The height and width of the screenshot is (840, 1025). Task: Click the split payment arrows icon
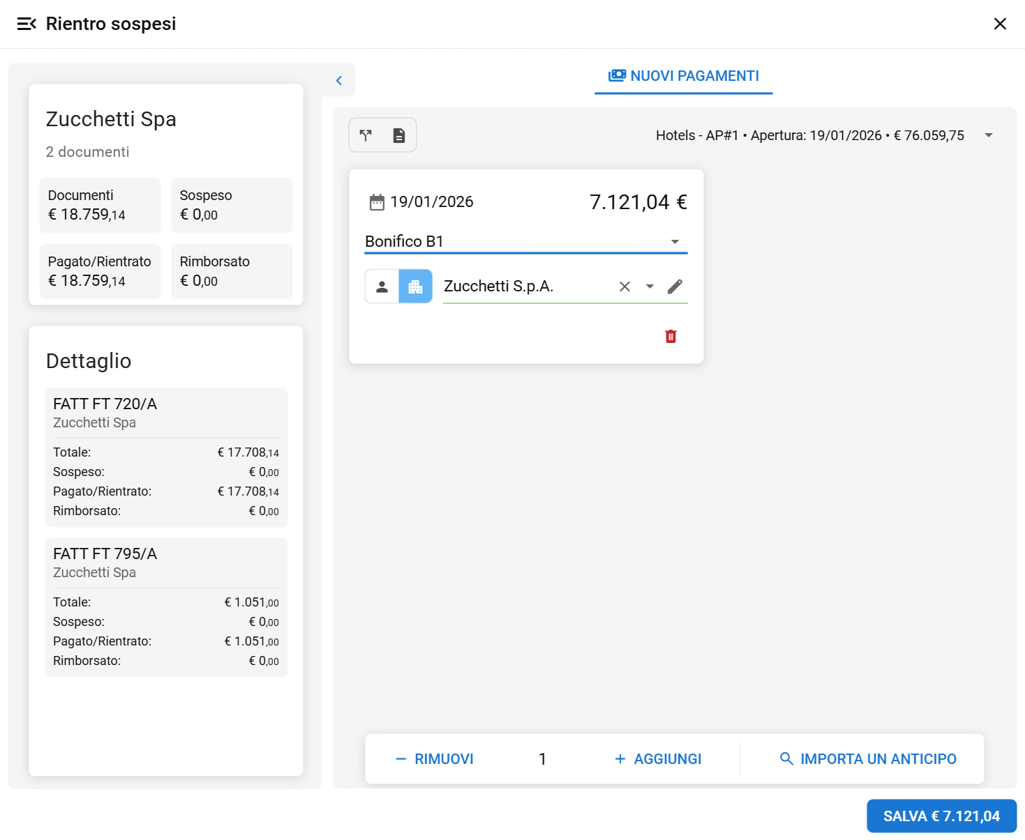pyautogui.click(x=366, y=135)
